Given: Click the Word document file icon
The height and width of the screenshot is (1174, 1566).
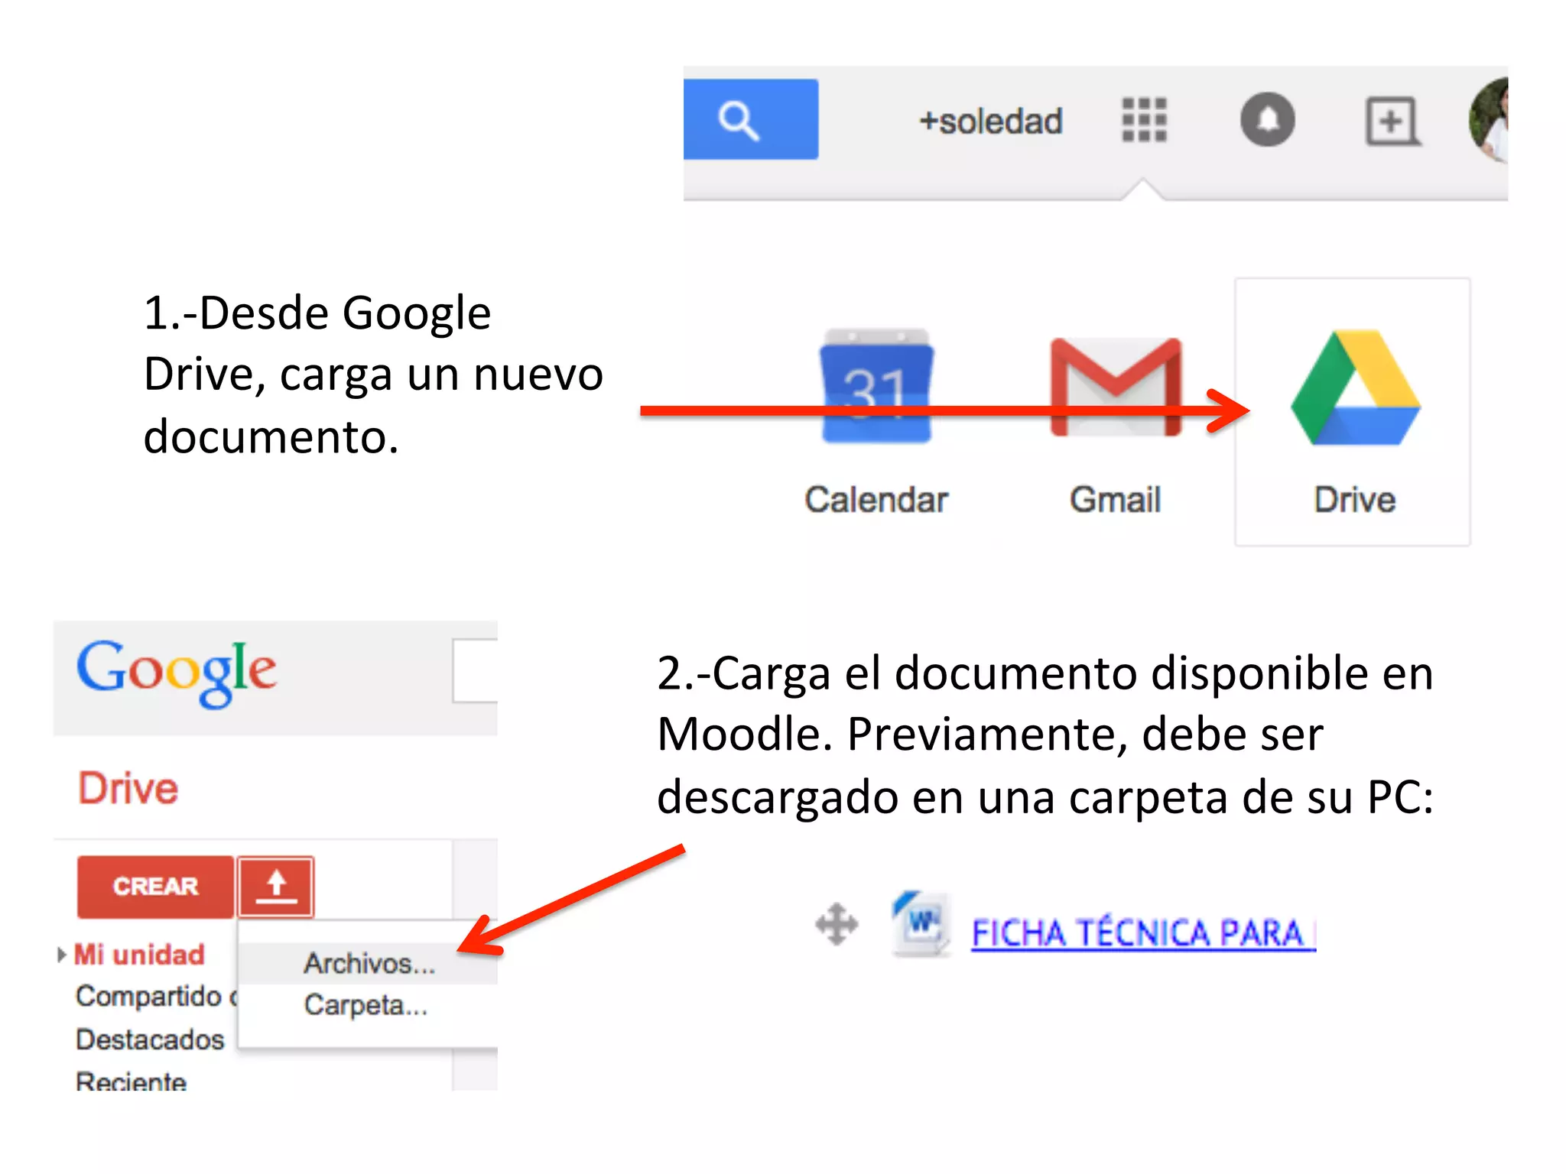Looking at the screenshot, I should tap(921, 924).
